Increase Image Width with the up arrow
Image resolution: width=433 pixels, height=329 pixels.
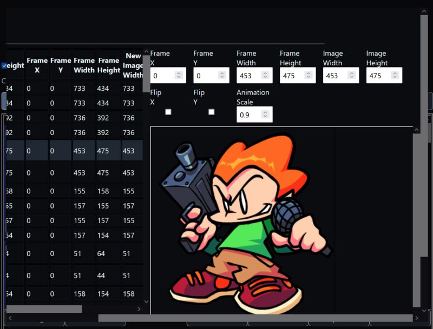coord(351,73)
